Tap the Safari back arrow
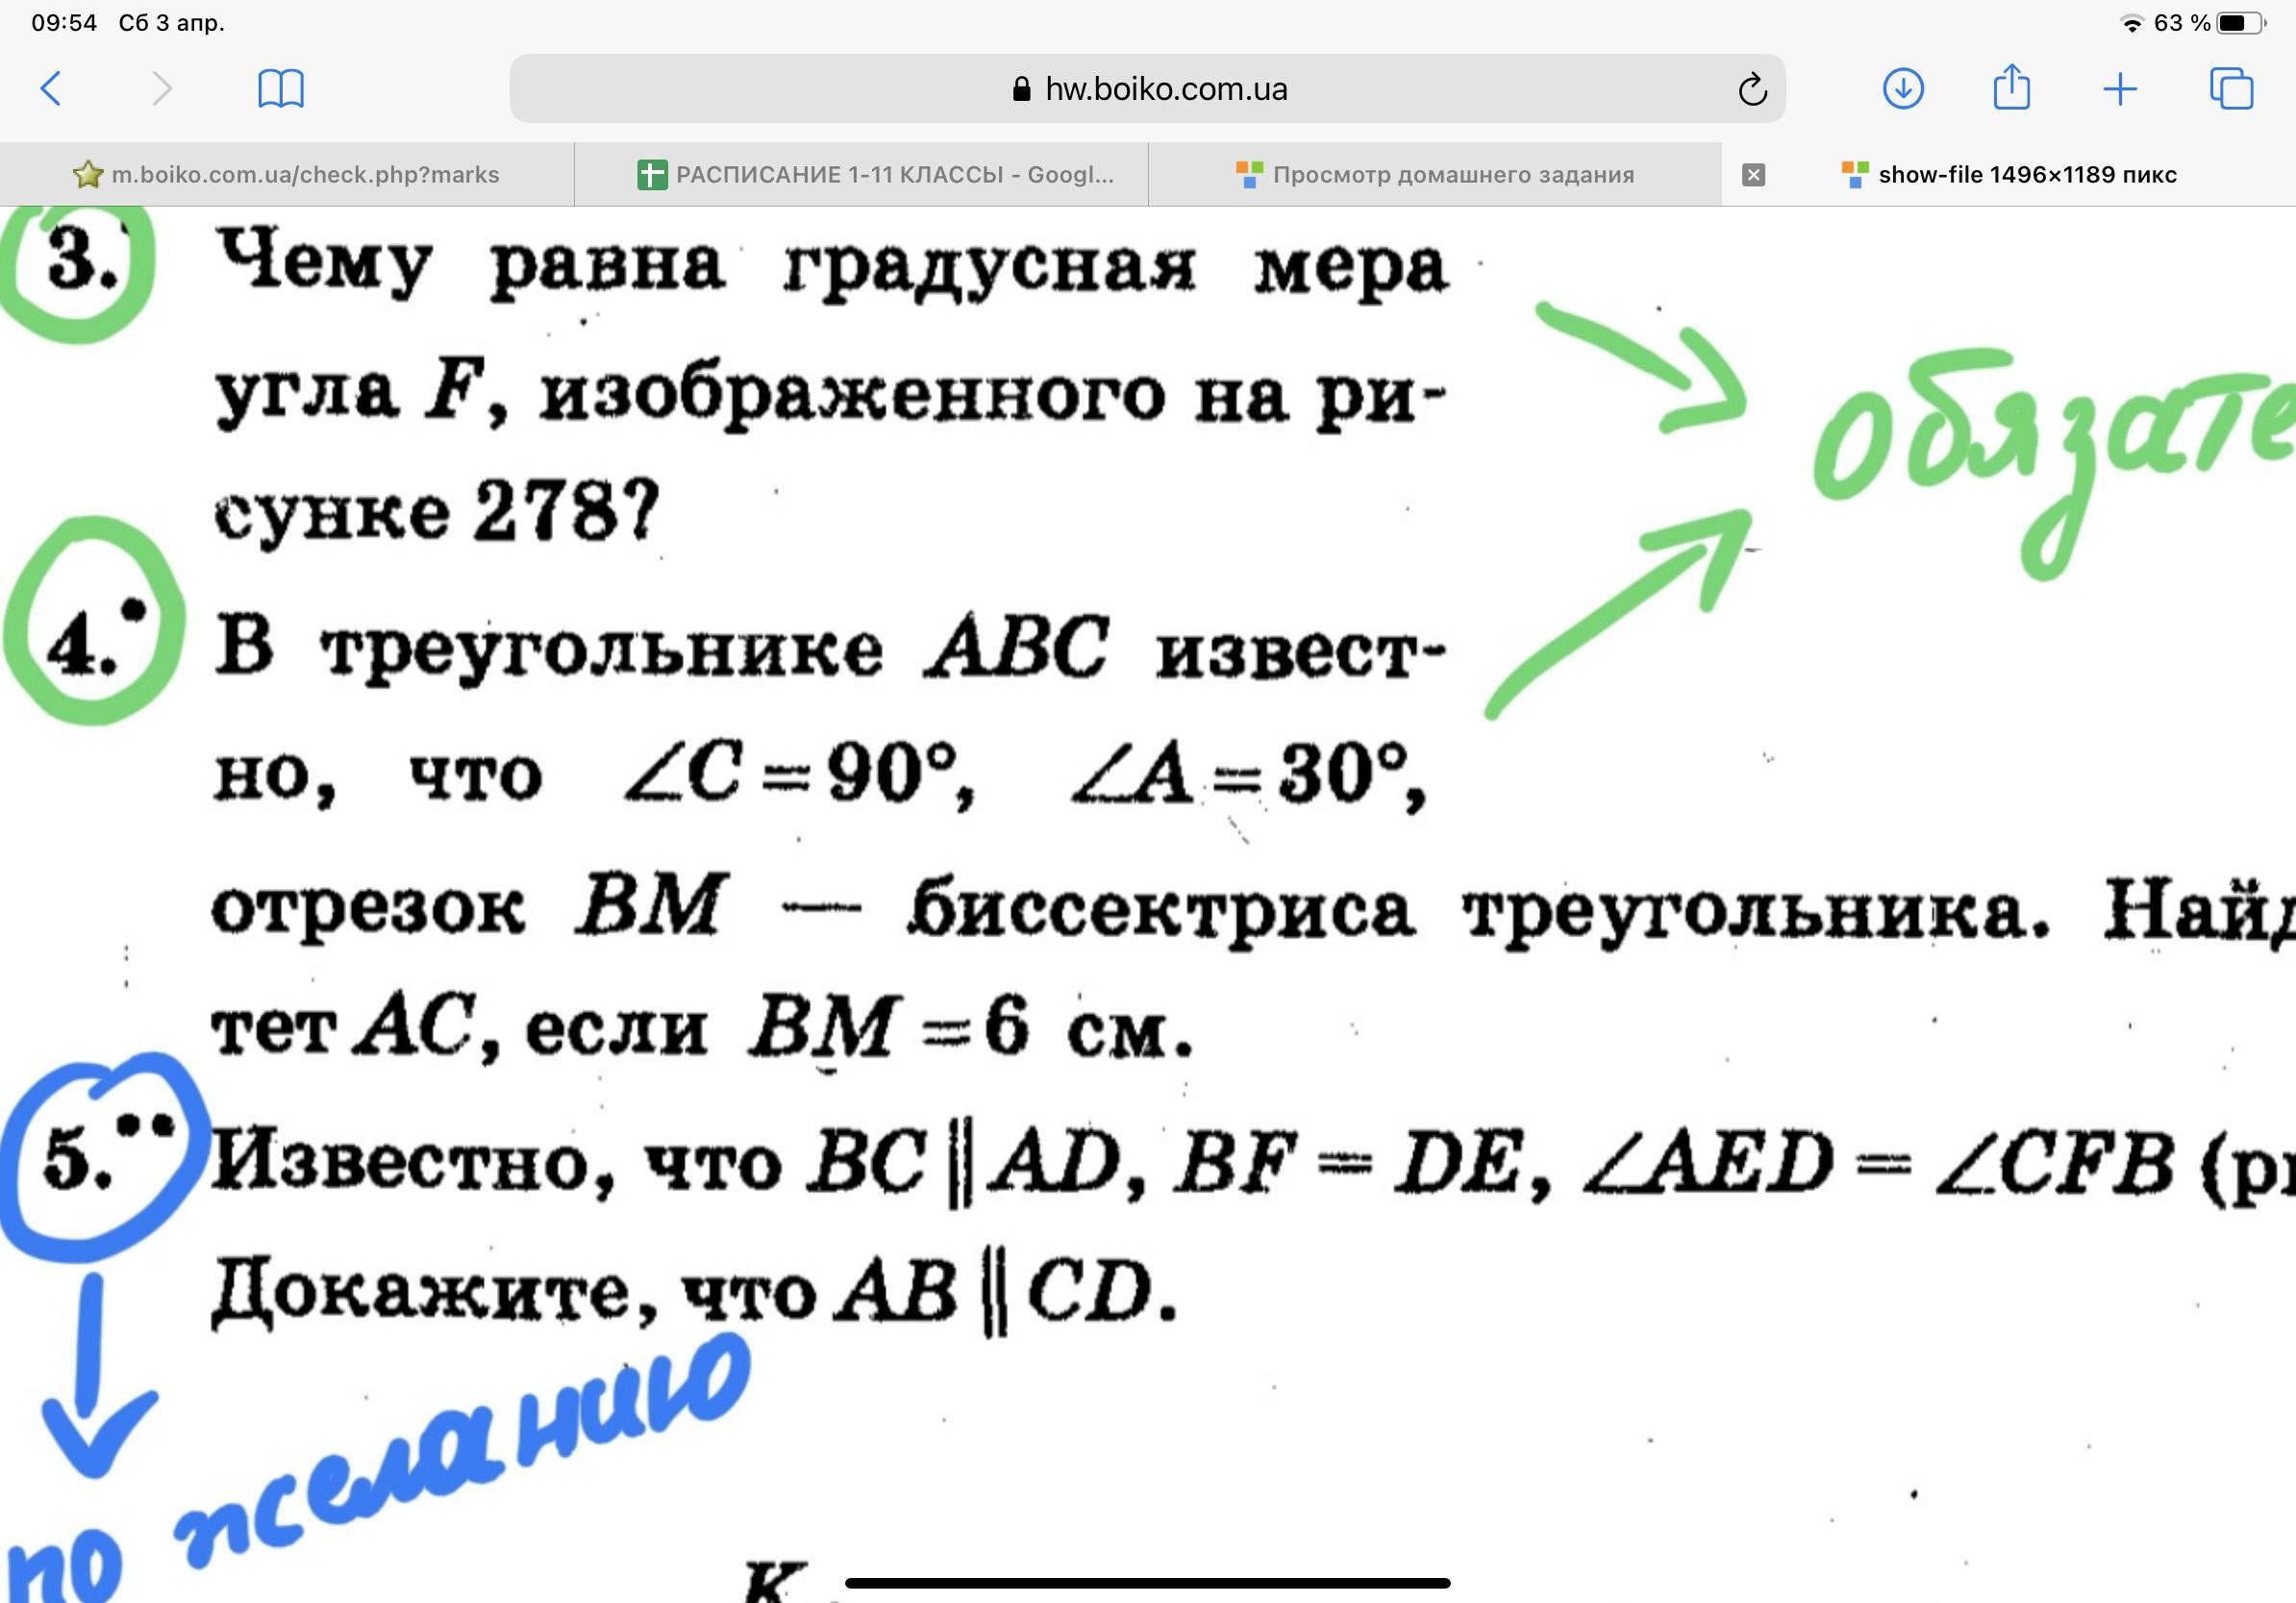This screenshot has width=2296, height=1603. tap(52, 89)
